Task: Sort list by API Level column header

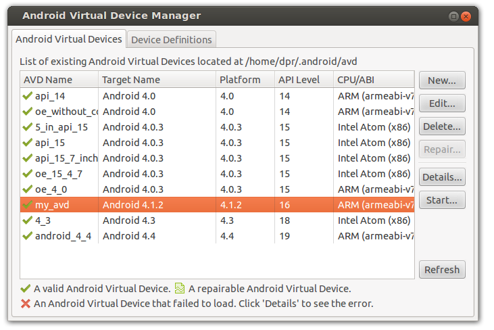Action: coord(304,79)
